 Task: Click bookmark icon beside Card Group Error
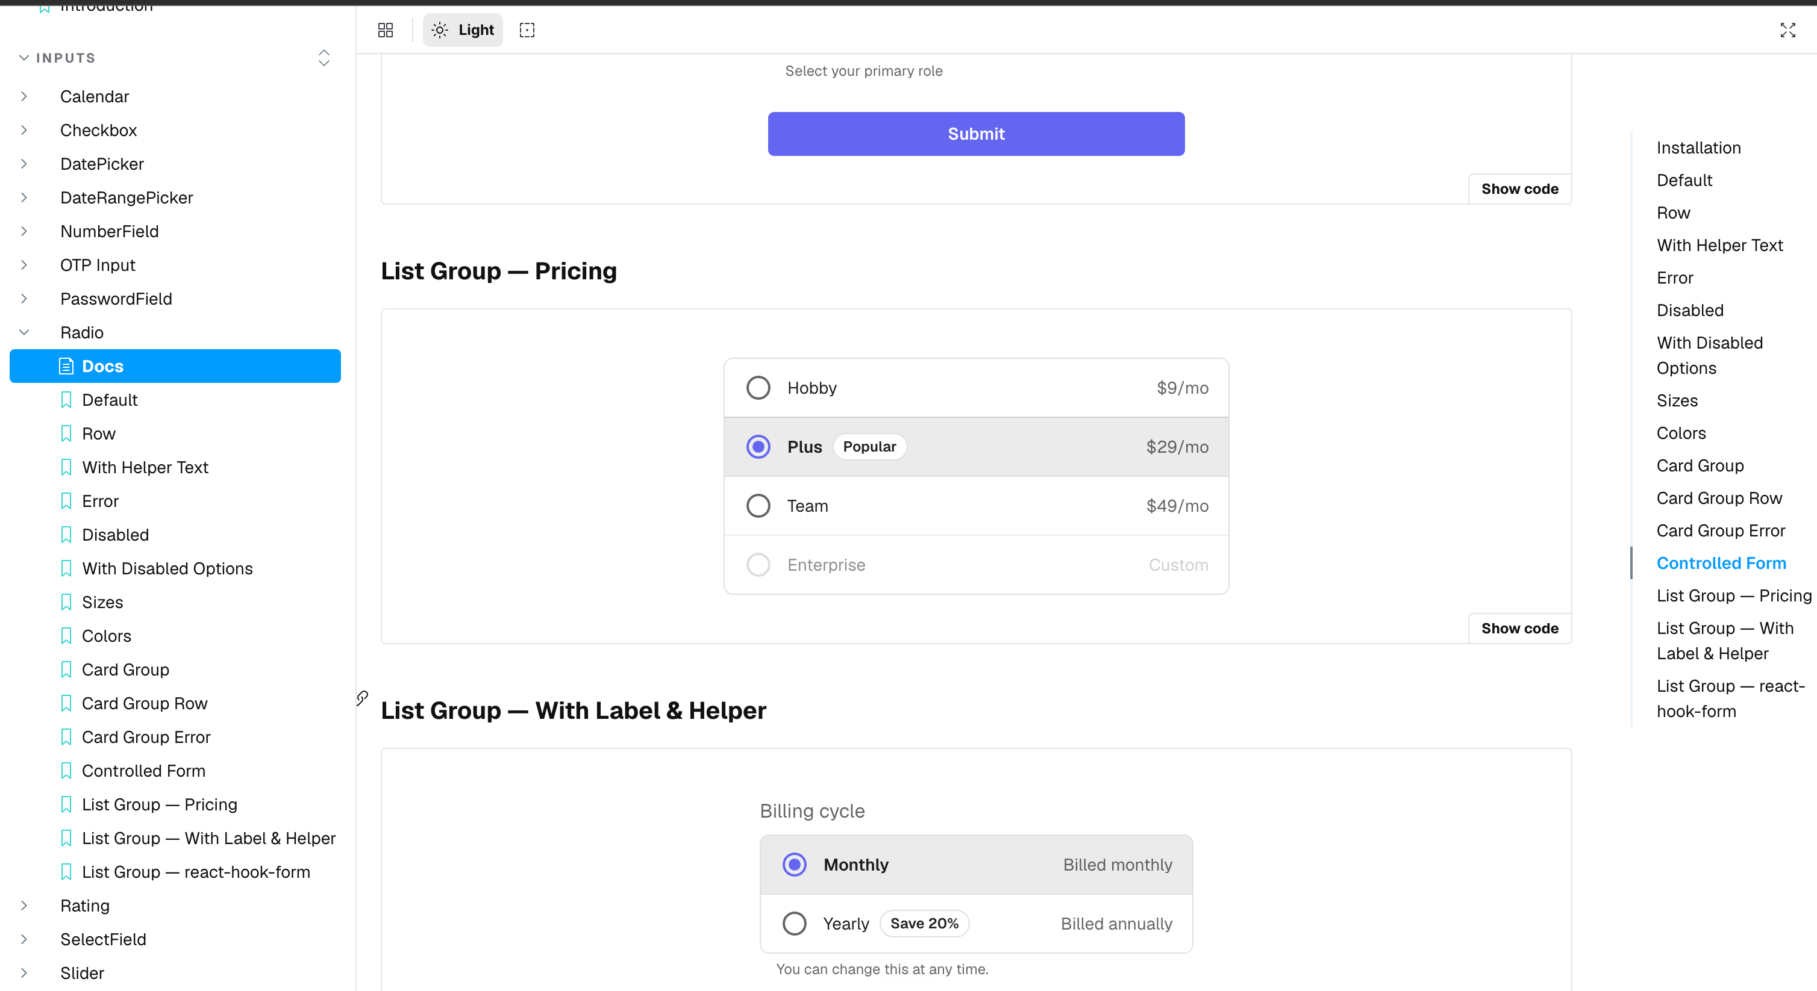(66, 738)
